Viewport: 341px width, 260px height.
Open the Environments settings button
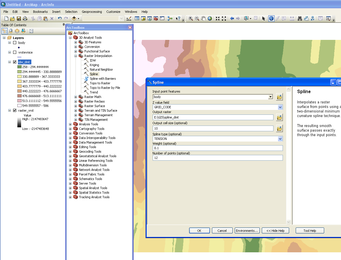pyautogui.click(x=247, y=231)
